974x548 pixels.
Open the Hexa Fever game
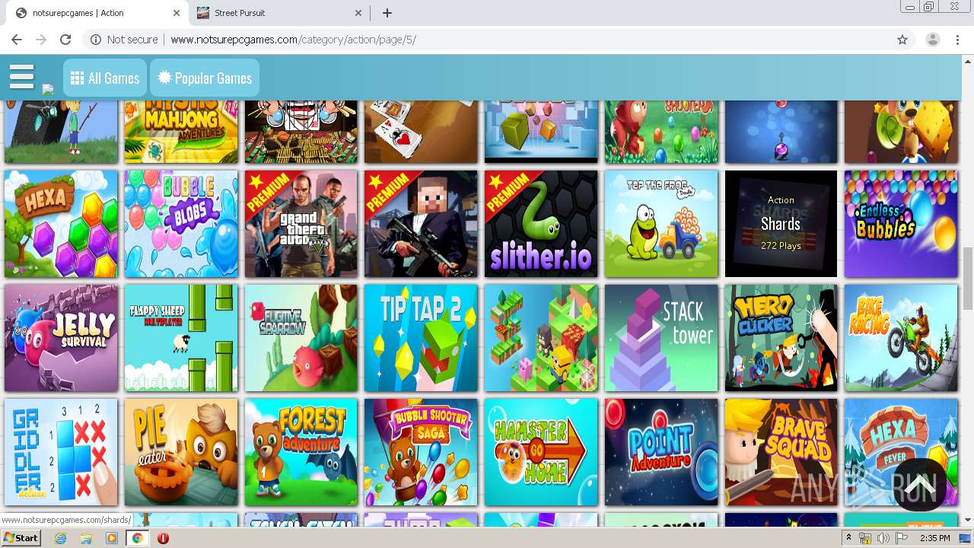[x=901, y=452]
